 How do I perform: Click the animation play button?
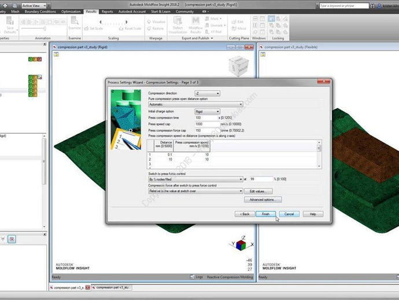(36, 22)
